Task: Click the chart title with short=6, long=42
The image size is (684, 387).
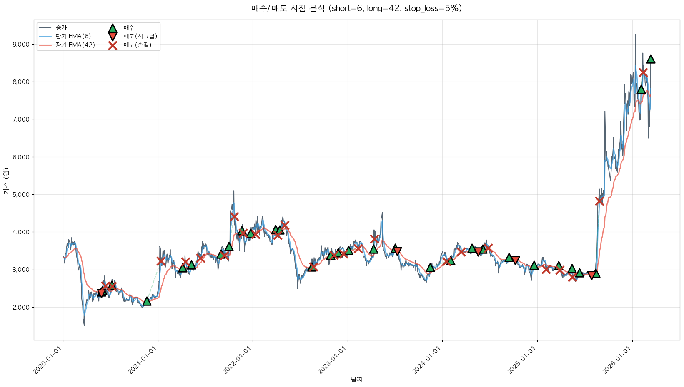Action: pyautogui.click(x=356, y=9)
